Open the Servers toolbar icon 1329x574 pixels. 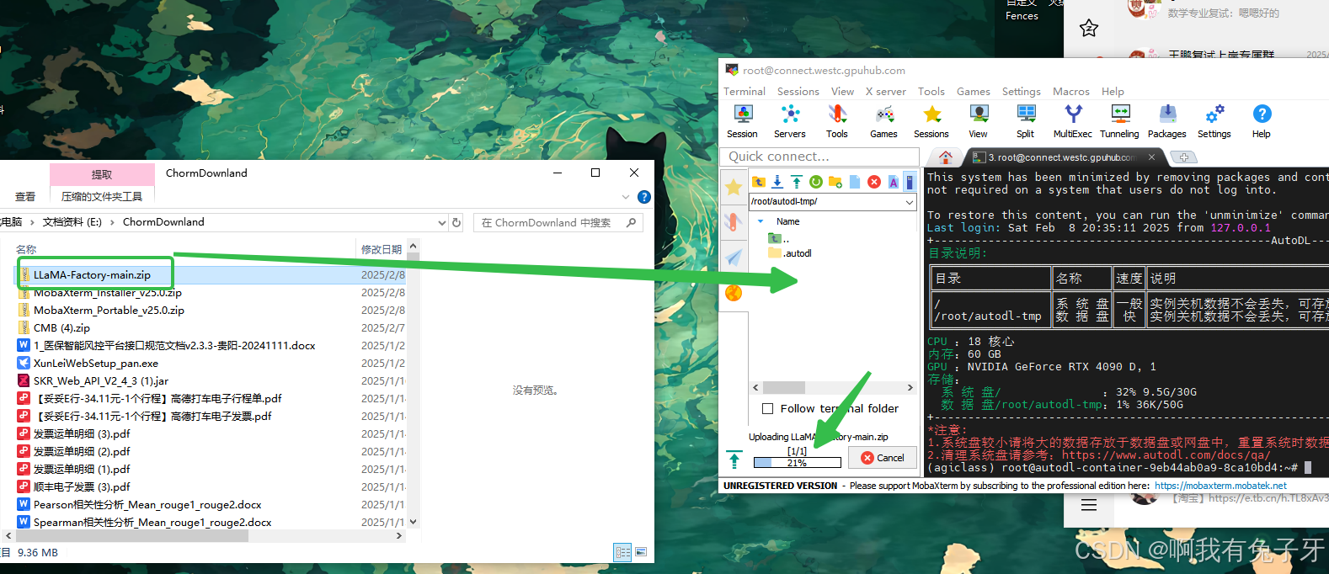pos(790,121)
